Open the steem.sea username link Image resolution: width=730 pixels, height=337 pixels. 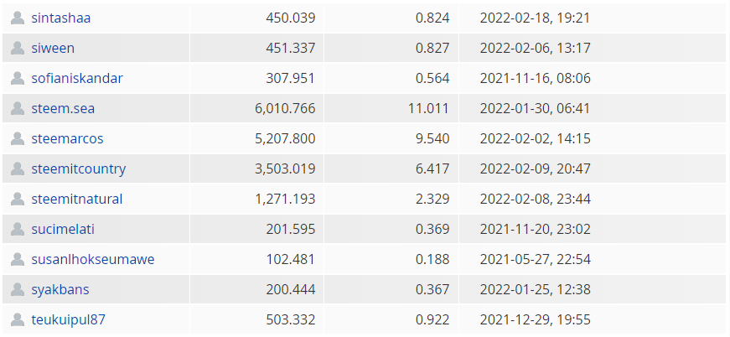pos(63,108)
